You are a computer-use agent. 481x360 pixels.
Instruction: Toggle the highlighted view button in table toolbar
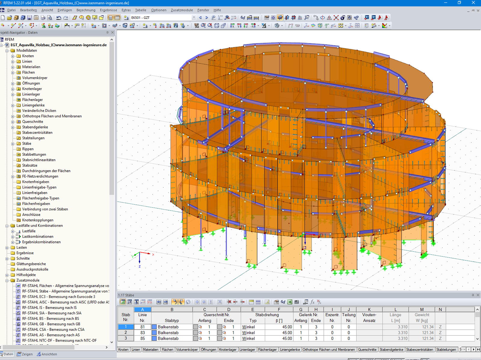123,302
